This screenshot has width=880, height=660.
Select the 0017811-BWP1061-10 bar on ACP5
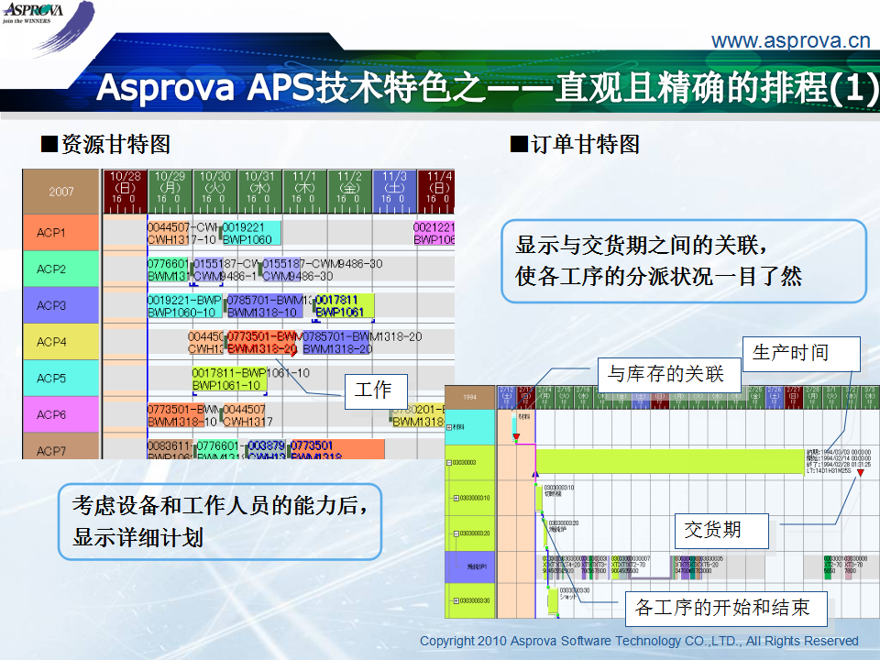click(229, 379)
